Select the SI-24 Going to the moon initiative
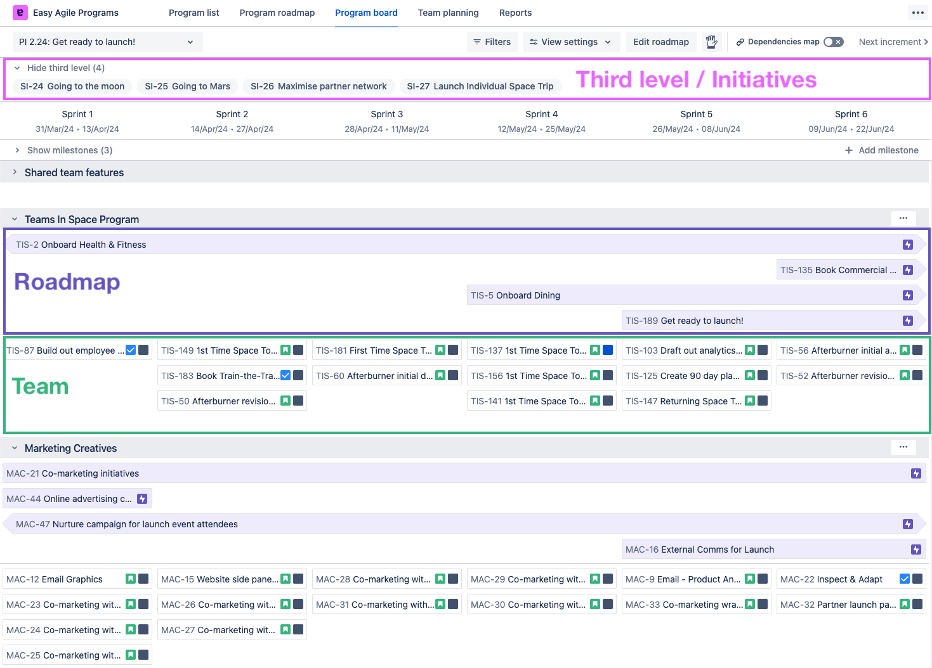This screenshot has height=668, width=932. [72, 86]
